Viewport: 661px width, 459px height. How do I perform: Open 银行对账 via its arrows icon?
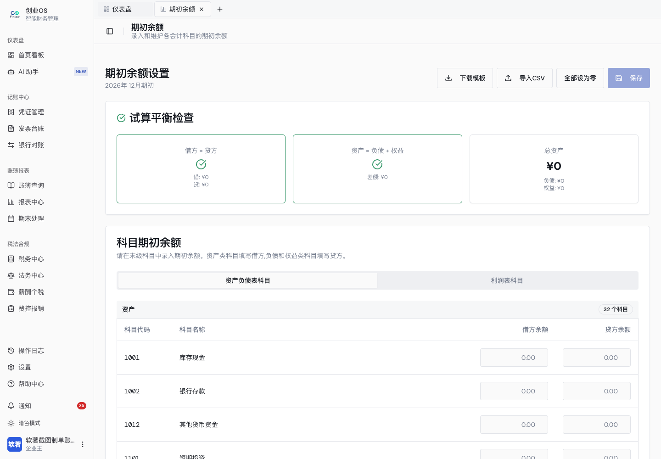click(x=11, y=145)
